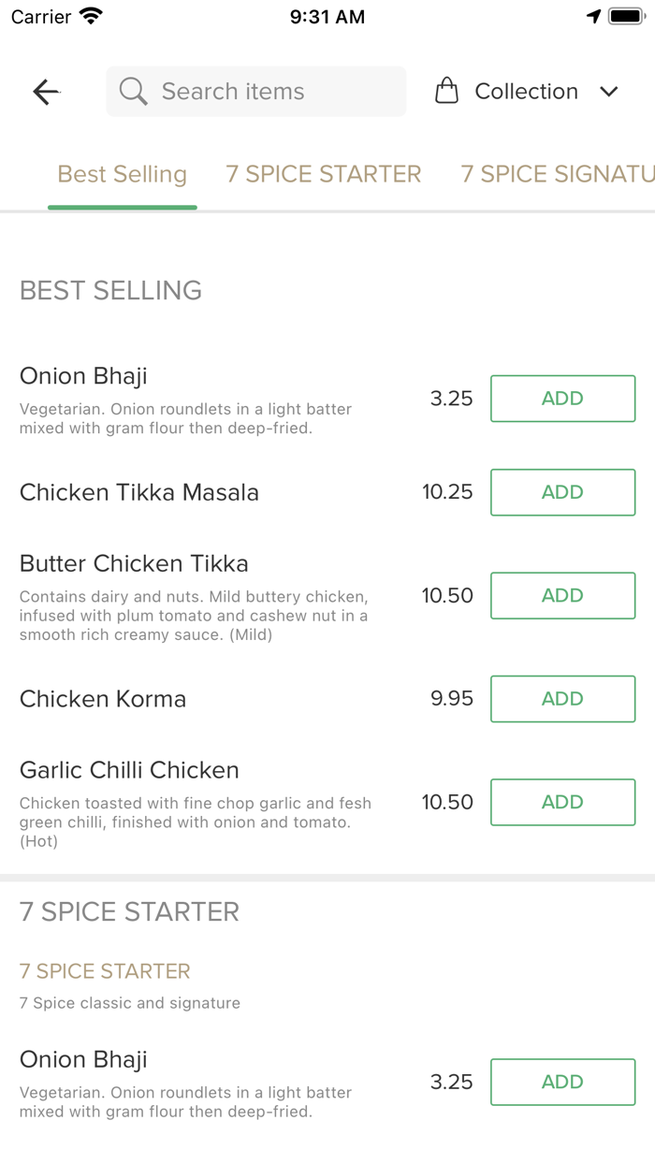Add Chicken Tikka Masala to order
This screenshot has width=655, height=1164.
click(562, 492)
